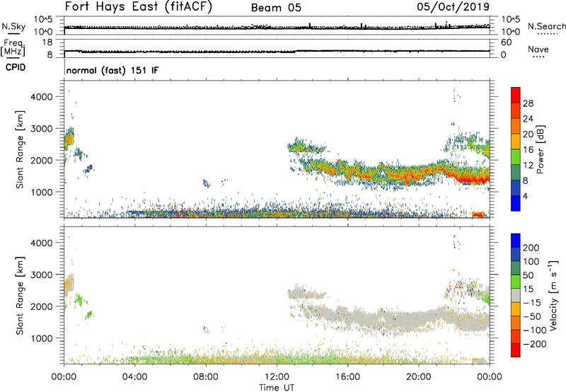Click '4000' on power panel range axis
The image size is (566, 392).
(41, 97)
